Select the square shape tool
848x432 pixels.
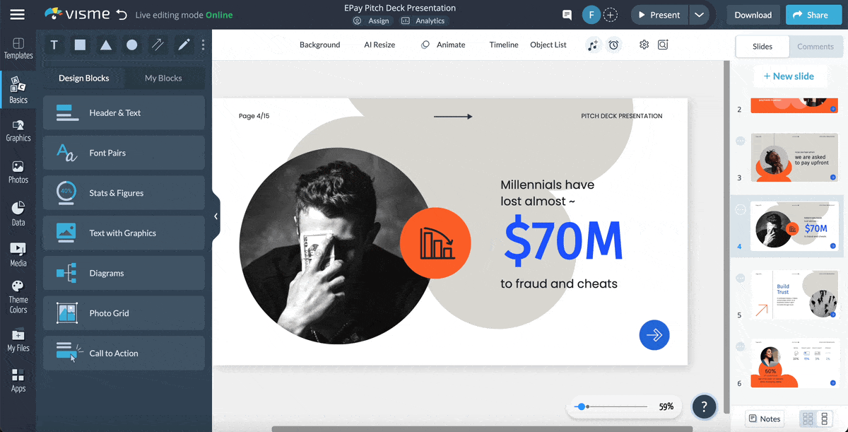[79, 45]
